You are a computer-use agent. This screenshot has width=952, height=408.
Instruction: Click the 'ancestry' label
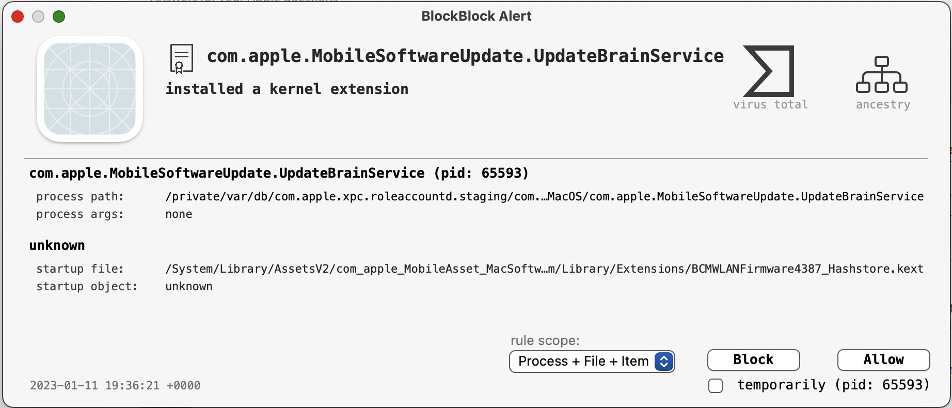883,104
